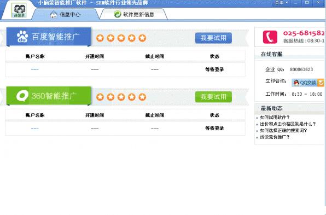Screen dimensions: 326x215
Task: Maximize the window from the title bar
Action: (307, 3)
